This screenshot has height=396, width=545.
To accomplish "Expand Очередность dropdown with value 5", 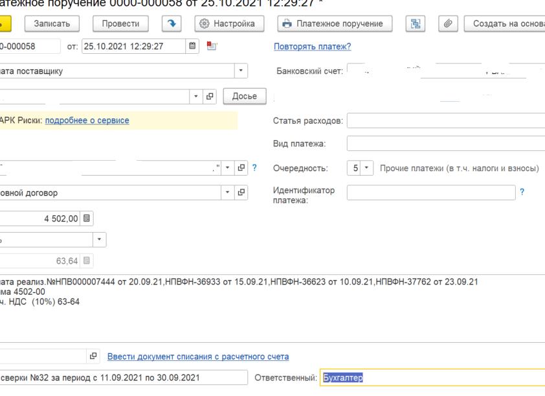I will click(366, 168).
